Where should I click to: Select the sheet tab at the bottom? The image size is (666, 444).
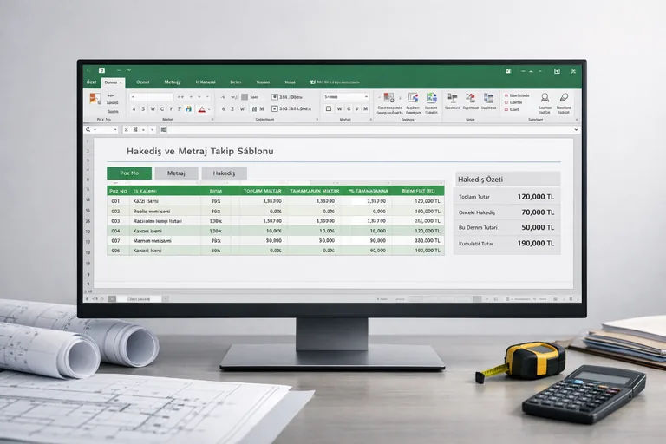point(140,299)
